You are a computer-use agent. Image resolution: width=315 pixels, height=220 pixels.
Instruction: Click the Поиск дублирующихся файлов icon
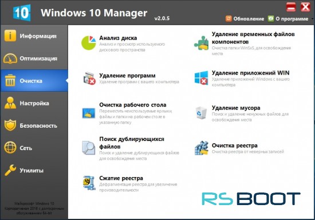(89, 148)
